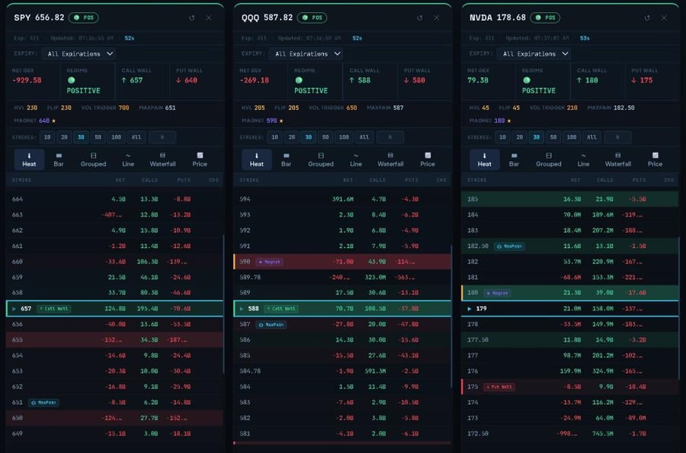Sort QQQ table by CALLS column
This screenshot has height=453, width=686.
[x=377, y=180]
